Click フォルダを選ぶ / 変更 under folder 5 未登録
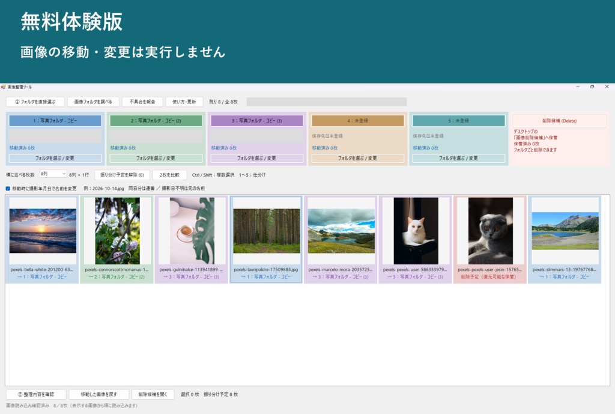Screen dimensions: 615x414 coord(458,158)
